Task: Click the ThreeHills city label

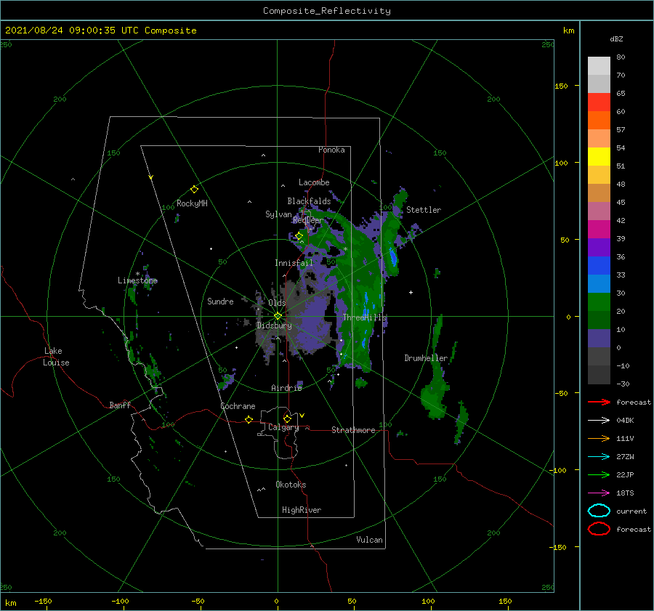Action: (365, 317)
